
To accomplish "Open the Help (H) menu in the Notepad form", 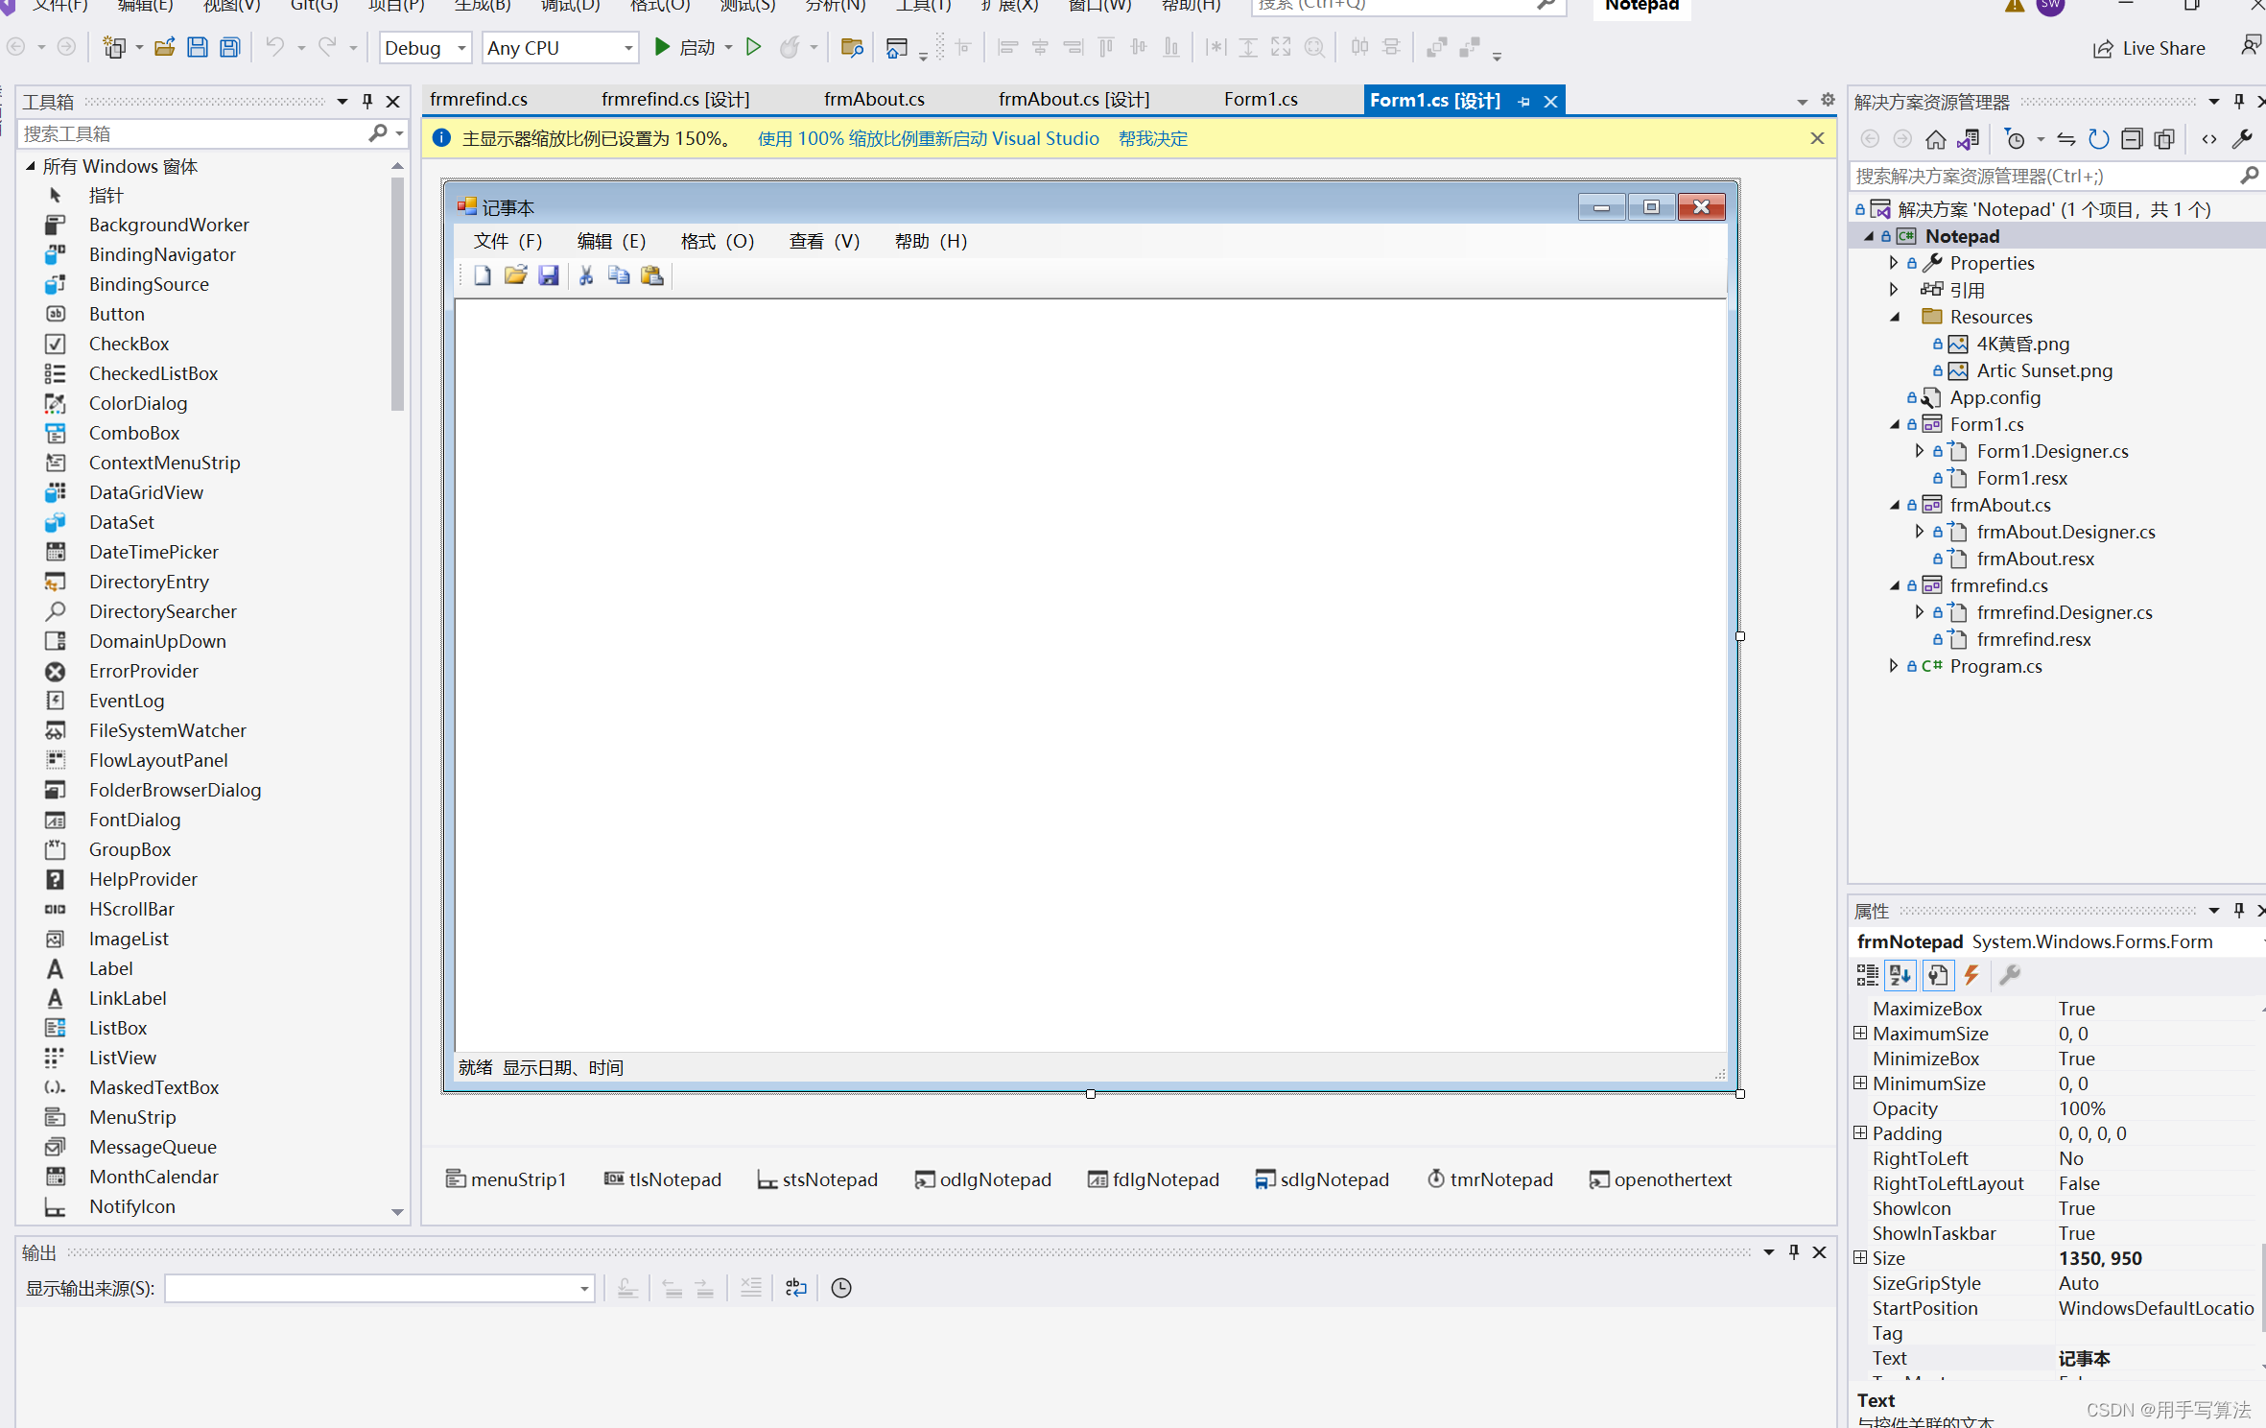I will tap(931, 241).
